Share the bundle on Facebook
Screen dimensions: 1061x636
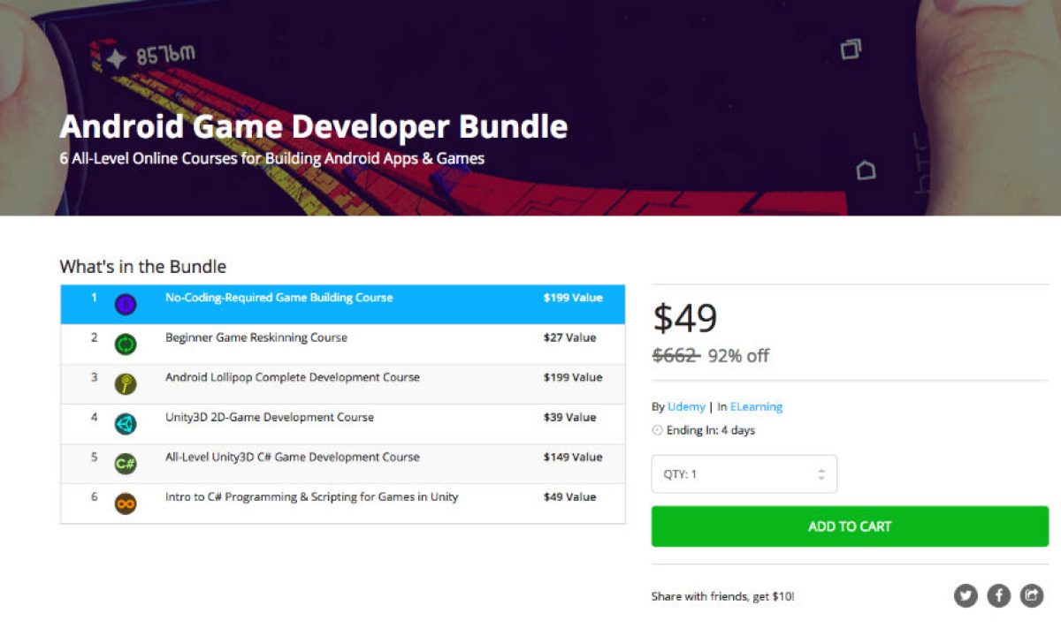pos(998,596)
